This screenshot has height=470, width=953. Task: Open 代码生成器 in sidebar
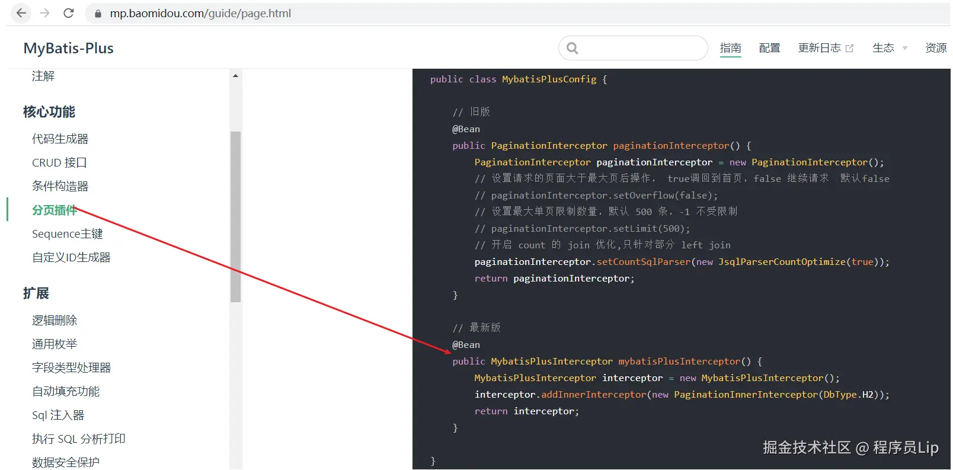[60, 139]
